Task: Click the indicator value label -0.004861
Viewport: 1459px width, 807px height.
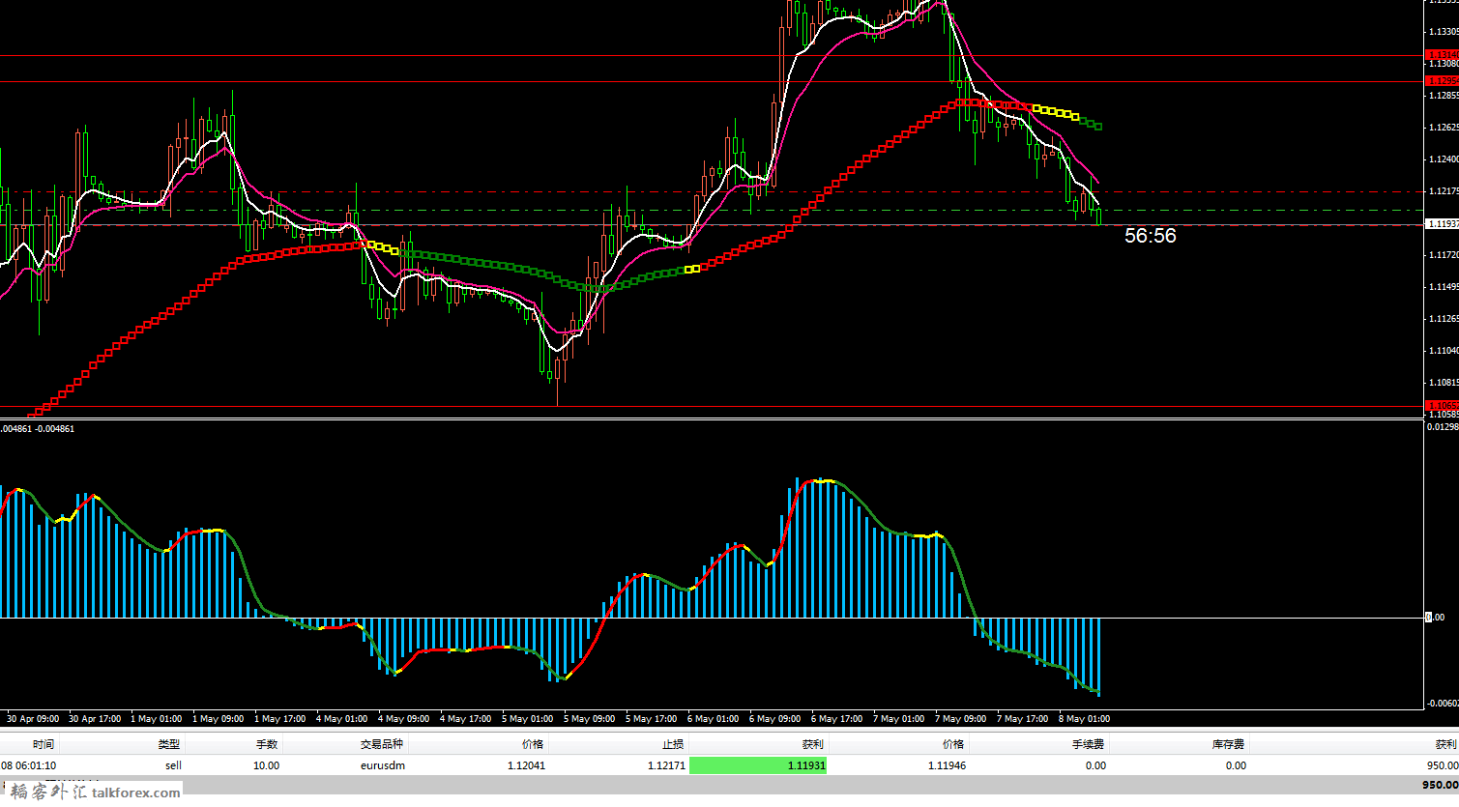Action: (54, 428)
